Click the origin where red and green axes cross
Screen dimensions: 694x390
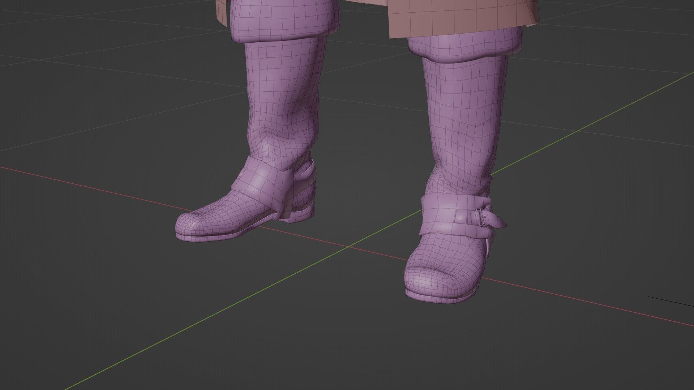(349, 247)
